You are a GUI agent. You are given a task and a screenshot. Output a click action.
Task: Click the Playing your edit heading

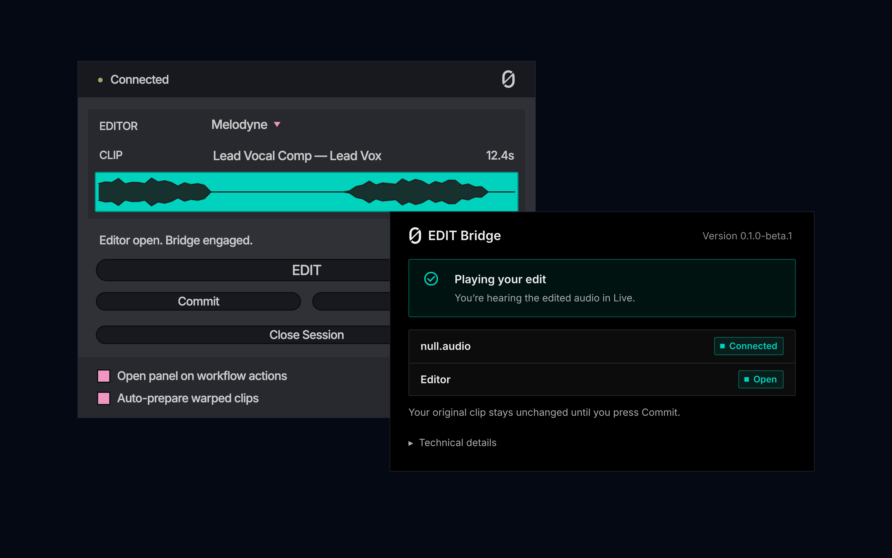500,279
